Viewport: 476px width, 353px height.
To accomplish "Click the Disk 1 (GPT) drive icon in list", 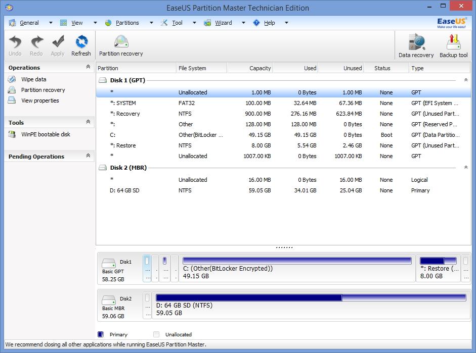I will point(103,80).
